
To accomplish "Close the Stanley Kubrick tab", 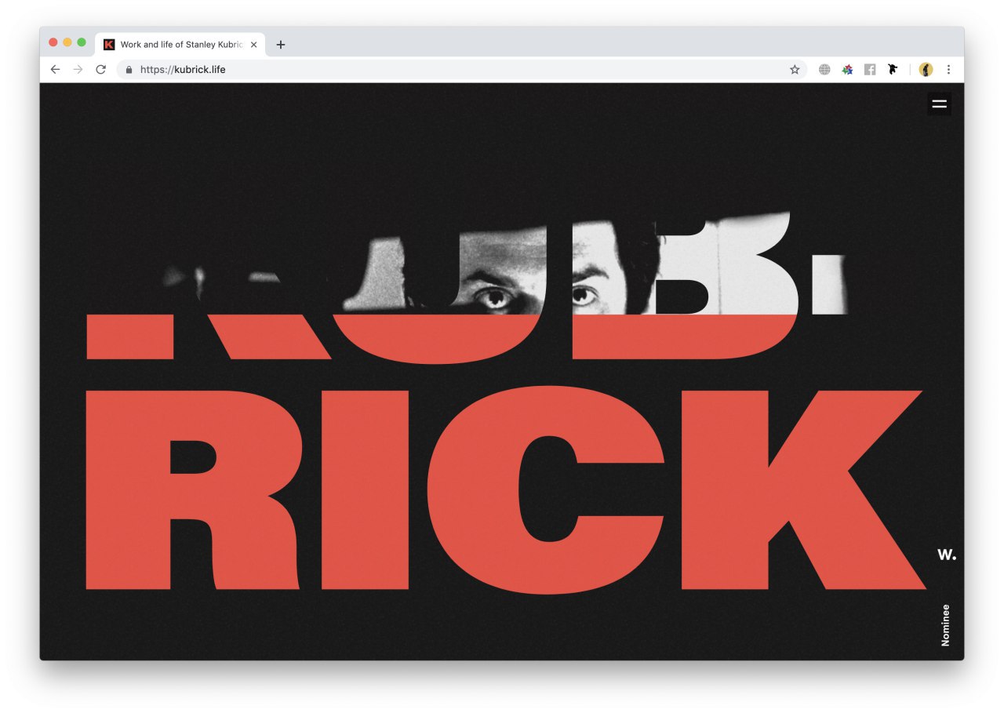I will pyautogui.click(x=253, y=45).
